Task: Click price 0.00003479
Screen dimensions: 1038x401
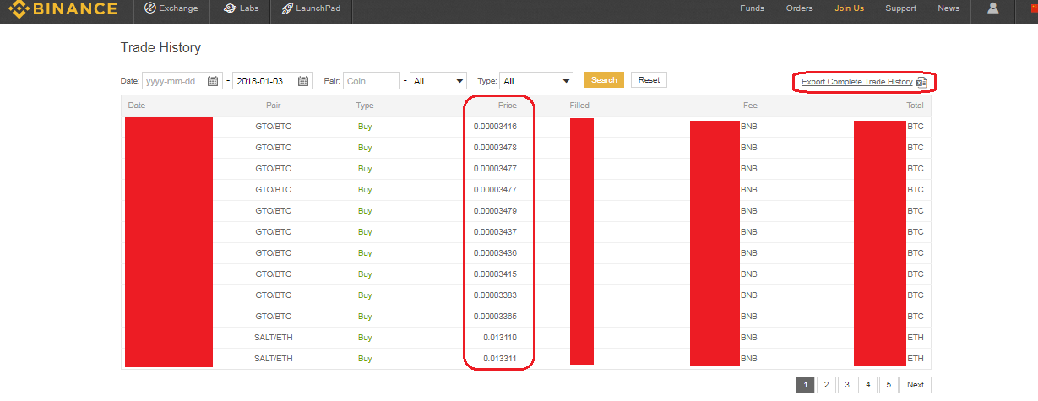Action: [x=495, y=211]
